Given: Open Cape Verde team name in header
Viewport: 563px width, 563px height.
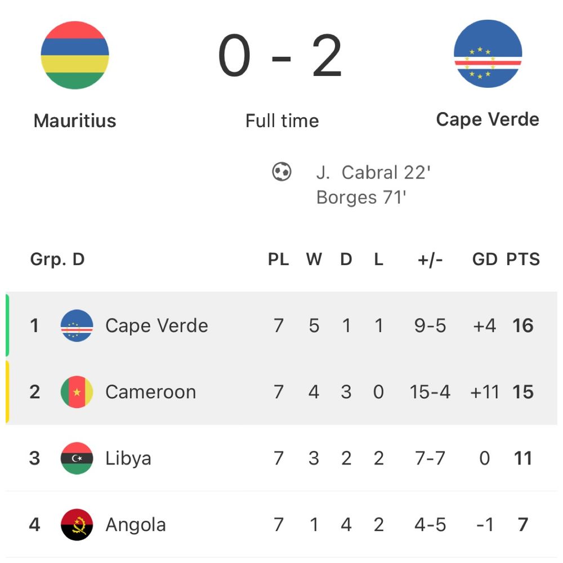Looking at the screenshot, I should tap(488, 119).
